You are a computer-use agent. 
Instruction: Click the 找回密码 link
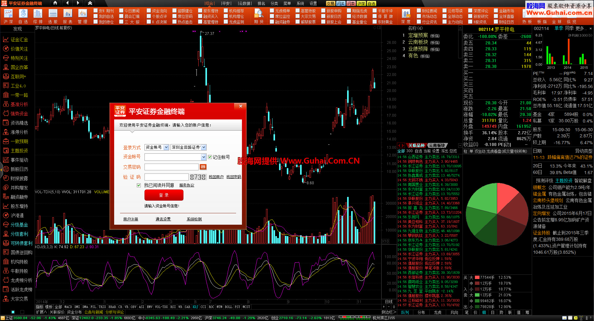(x=234, y=177)
